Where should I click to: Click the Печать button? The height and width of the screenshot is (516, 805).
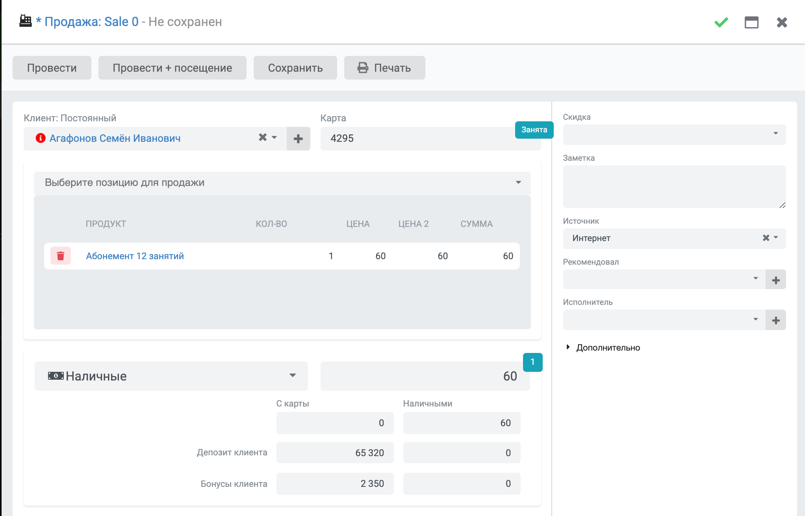coord(385,68)
